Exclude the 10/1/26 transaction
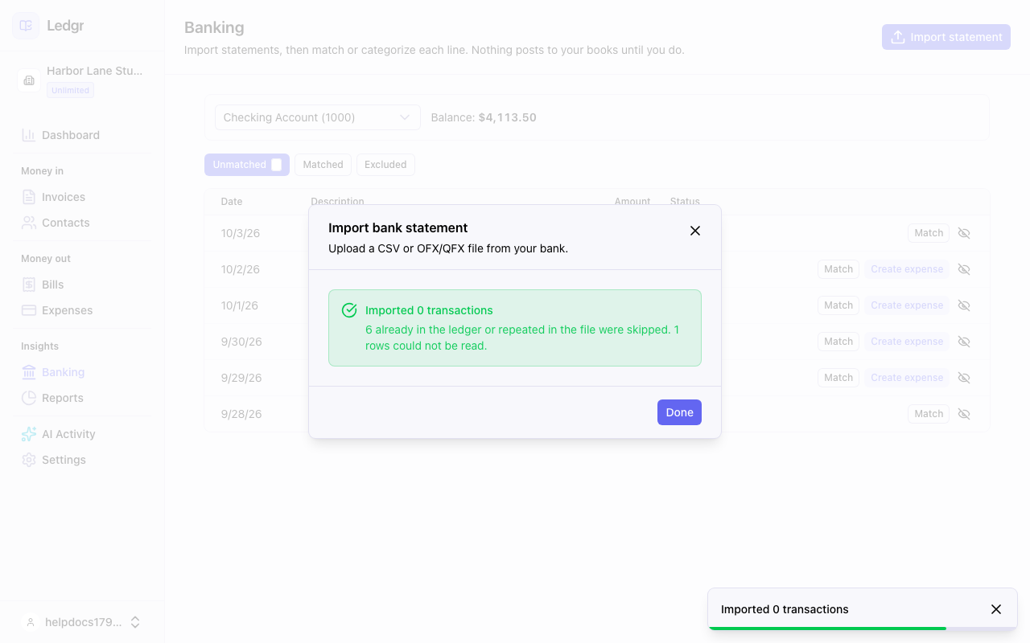Screen dimensions: 1030x643 964,305
